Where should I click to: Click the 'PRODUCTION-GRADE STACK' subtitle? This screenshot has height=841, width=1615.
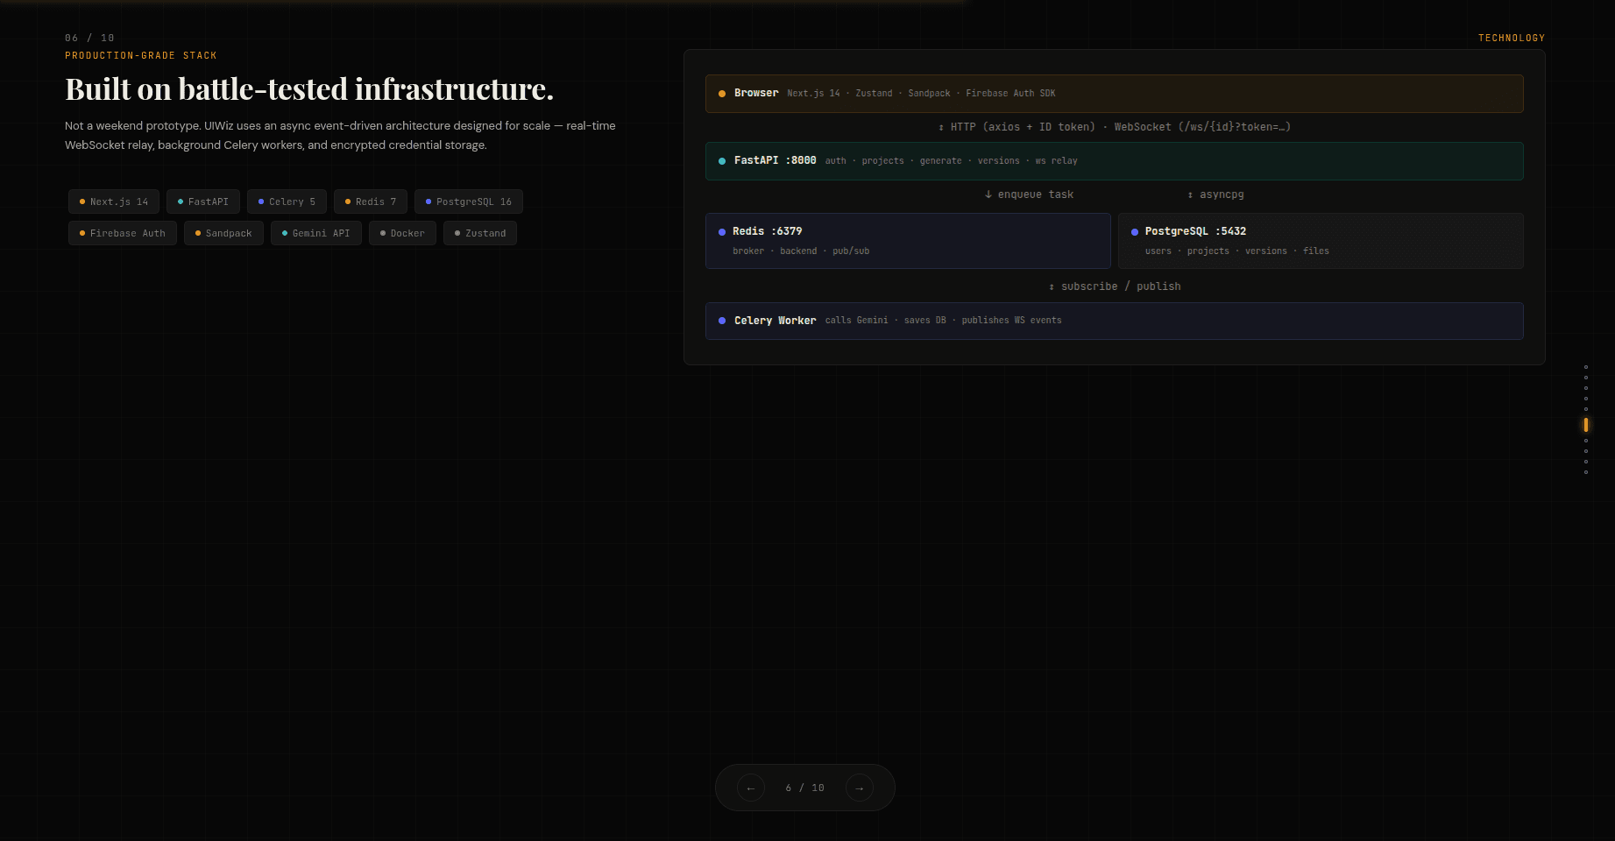coord(141,55)
